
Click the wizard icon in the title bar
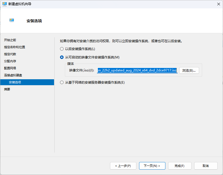click(x=5, y=4)
